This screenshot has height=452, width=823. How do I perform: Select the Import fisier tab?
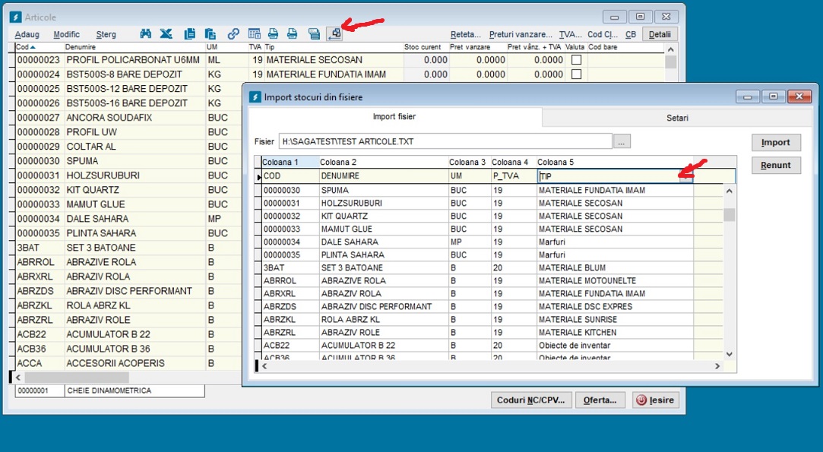(x=394, y=116)
